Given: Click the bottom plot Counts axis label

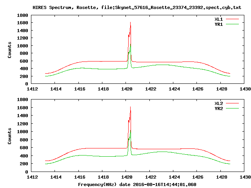Looking at the screenshot, I should pos(9,136).
